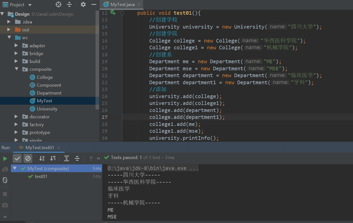
Task: Expand all test results in Run toolbar
Action: coord(66,158)
